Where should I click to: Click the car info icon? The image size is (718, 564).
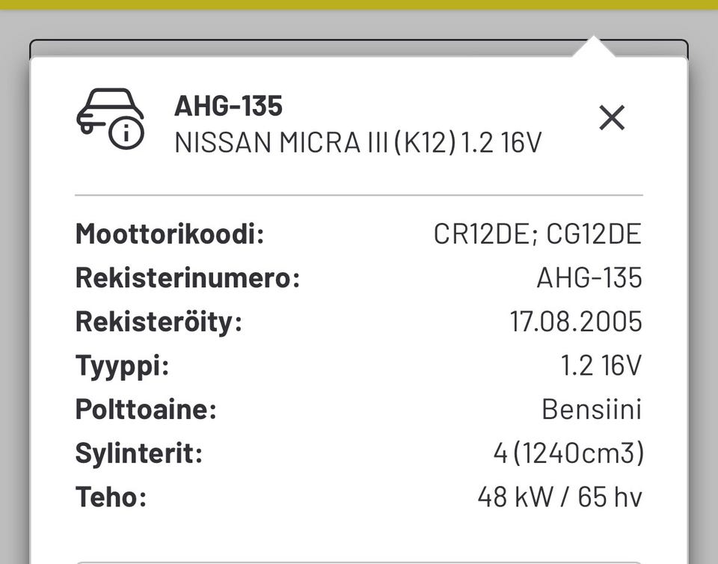point(111,119)
